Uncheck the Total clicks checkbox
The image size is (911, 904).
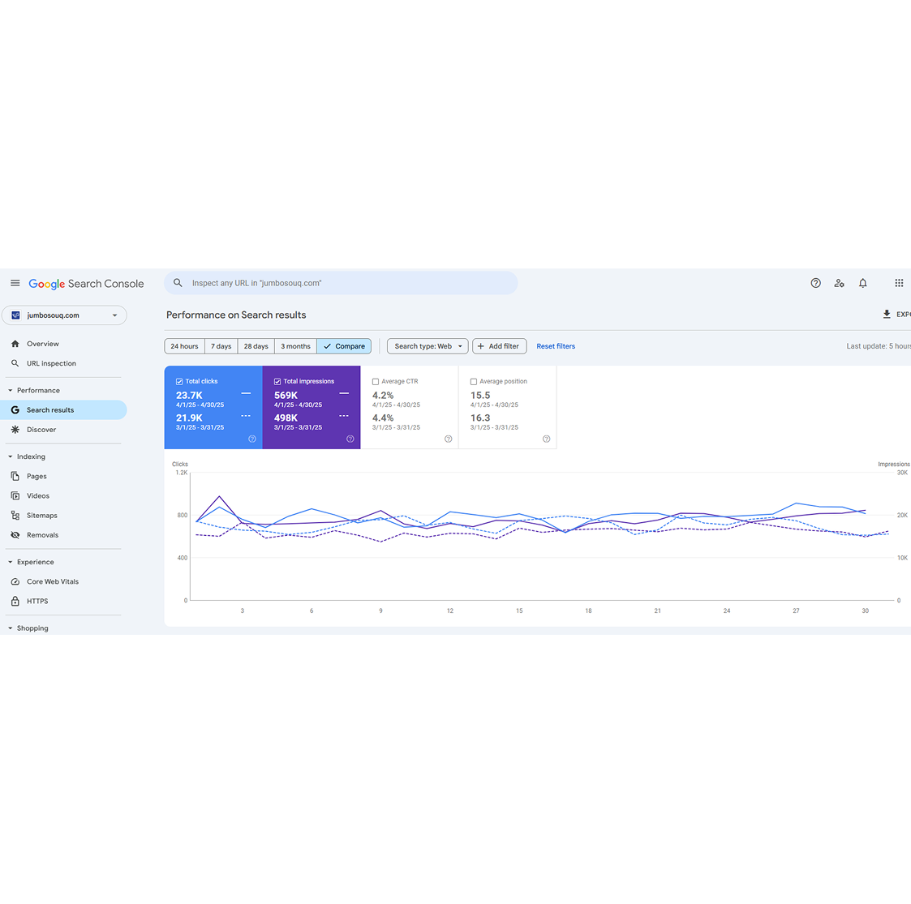[x=179, y=381]
